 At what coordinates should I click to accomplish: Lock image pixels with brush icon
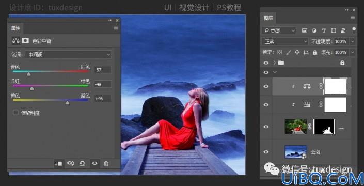pos(288,52)
